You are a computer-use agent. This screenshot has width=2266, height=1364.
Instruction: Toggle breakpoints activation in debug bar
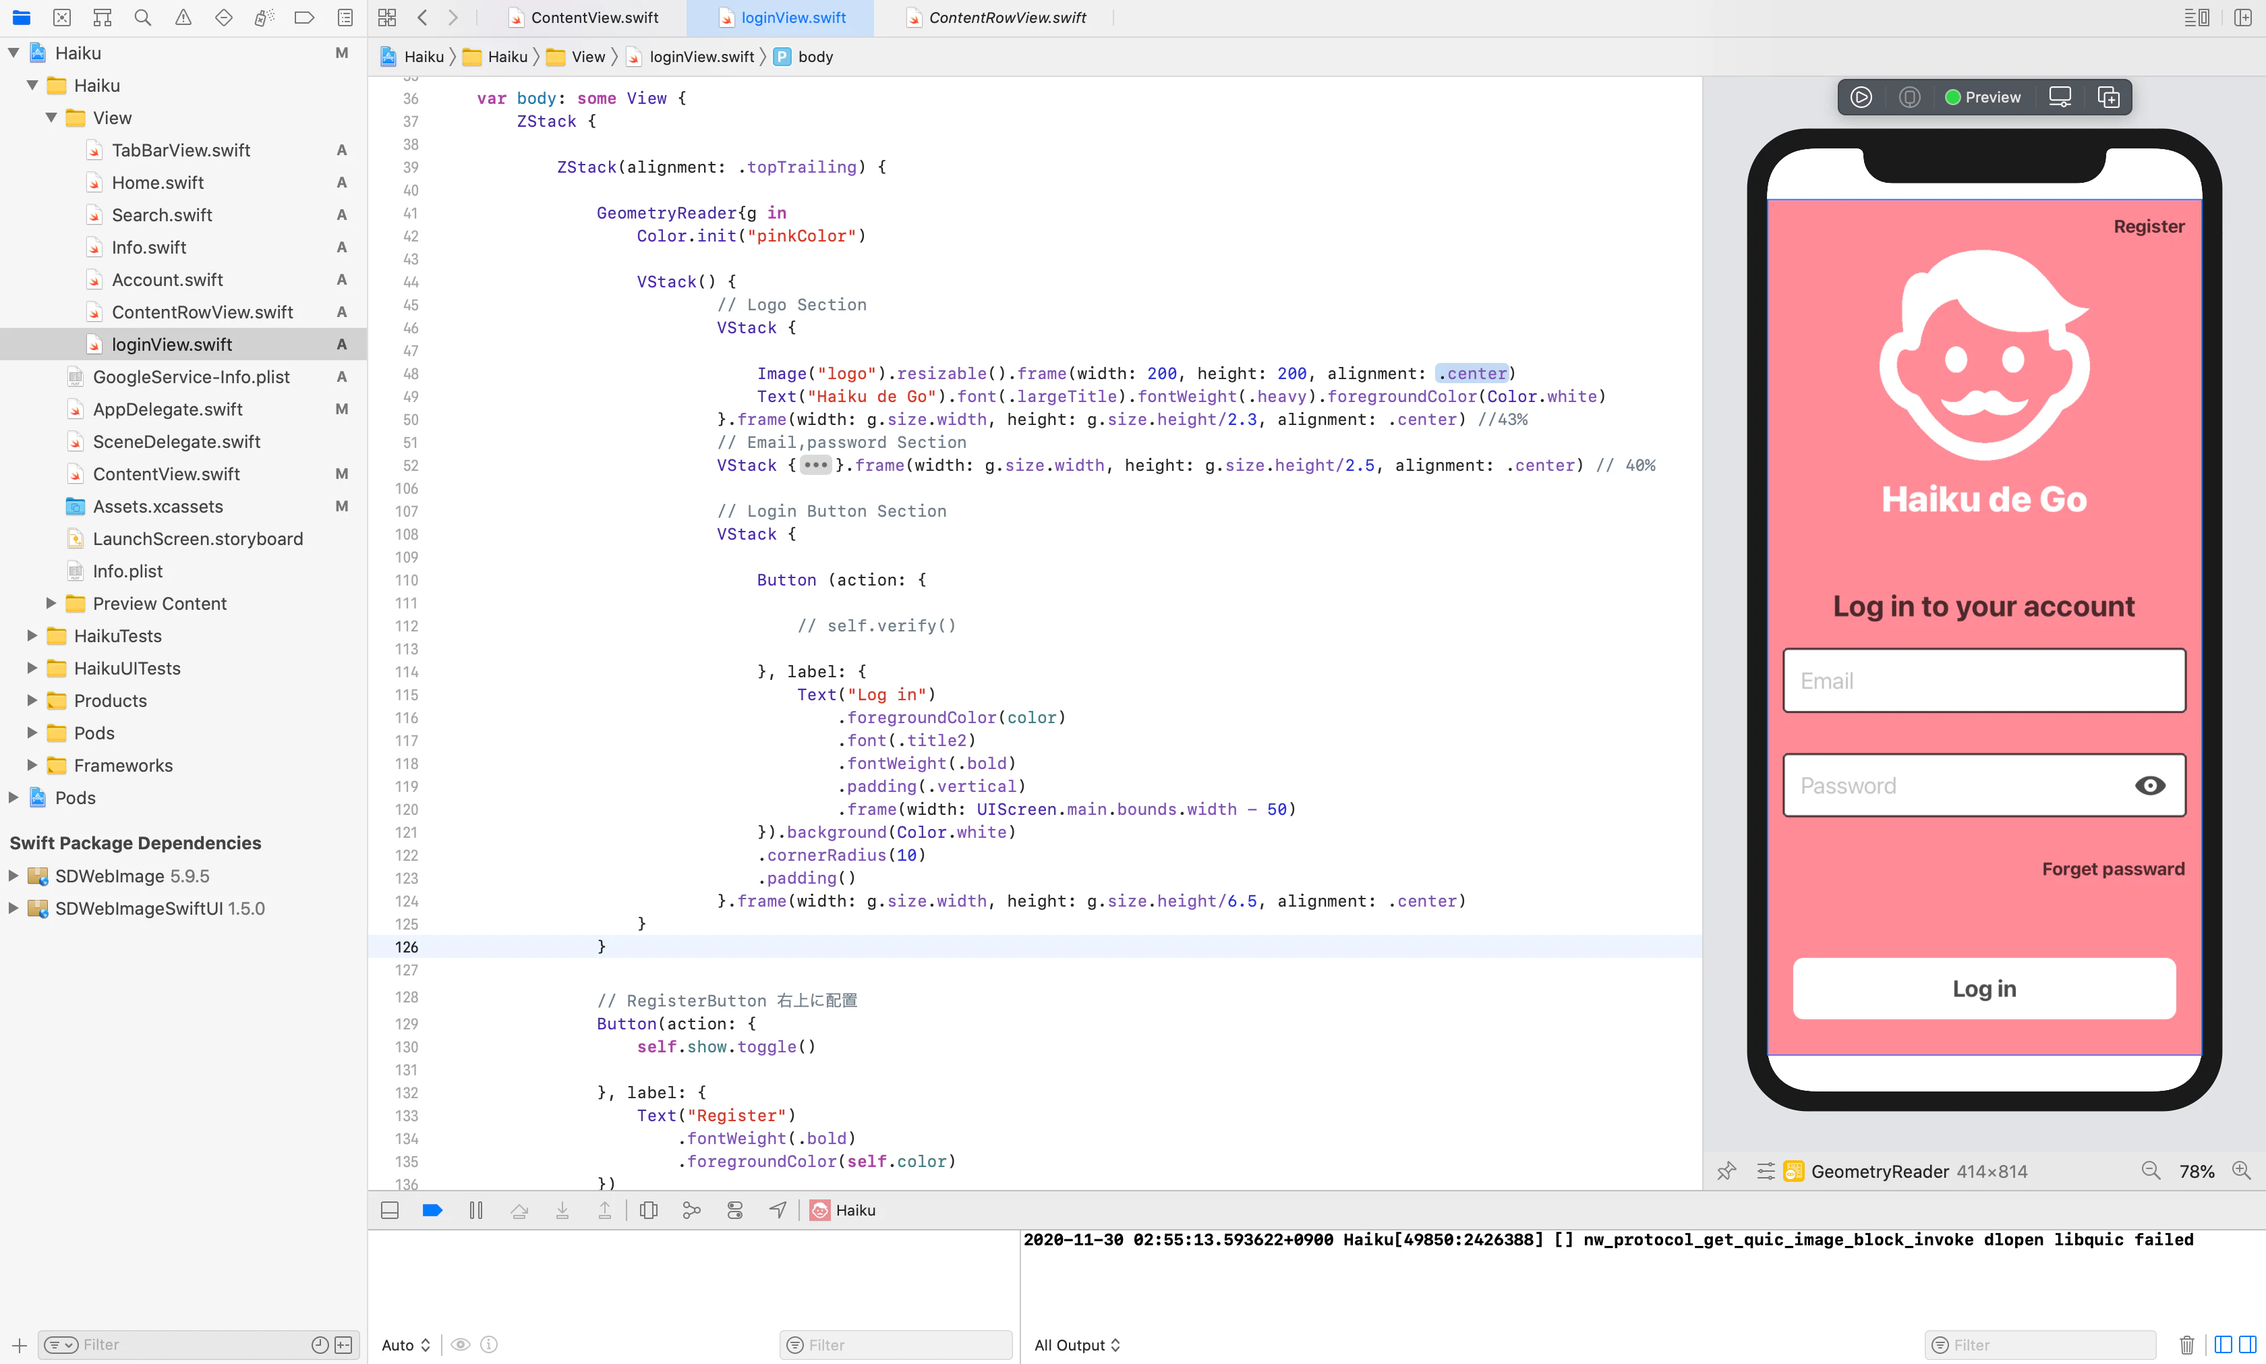433,1210
